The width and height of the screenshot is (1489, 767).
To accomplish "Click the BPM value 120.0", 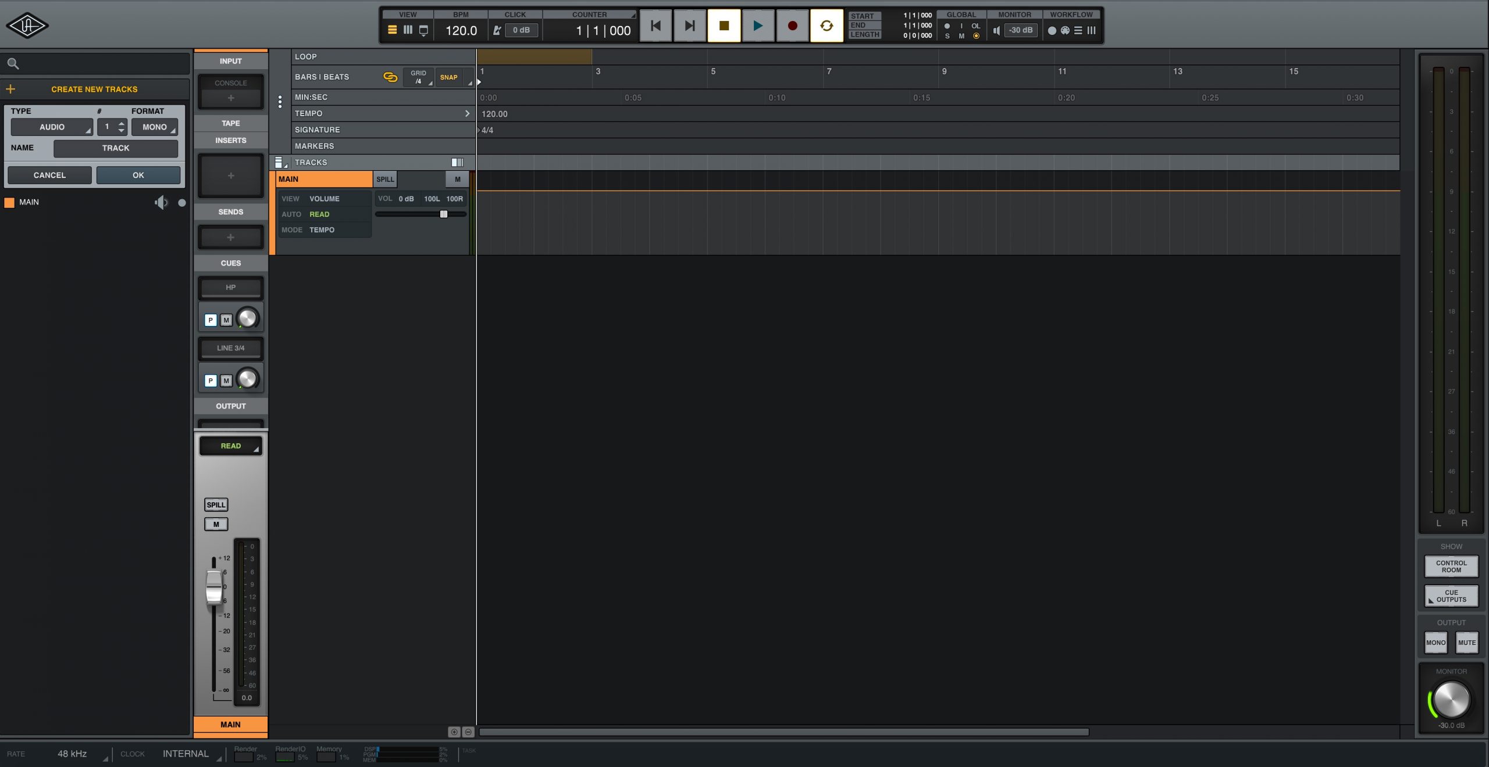I will pos(461,30).
